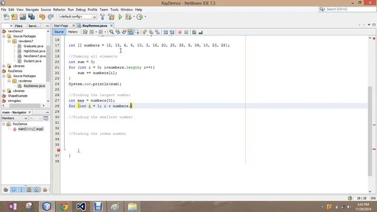Click the Save All toolbar icon
The width and height of the screenshot is (377, 212).
31,17
